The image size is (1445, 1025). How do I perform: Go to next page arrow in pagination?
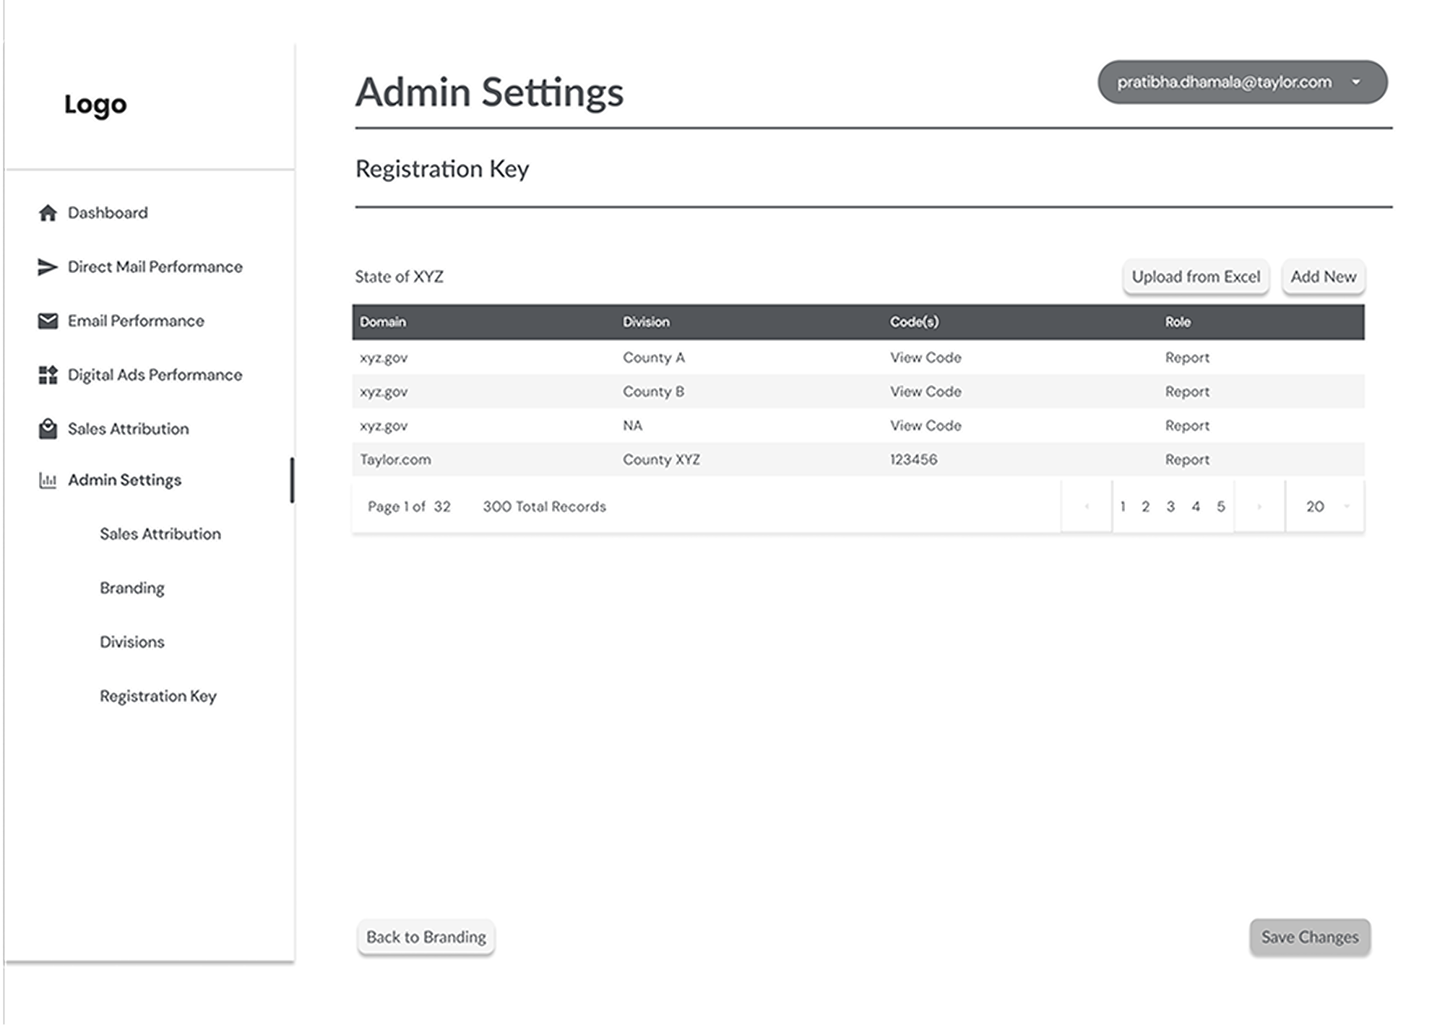[1259, 507]
